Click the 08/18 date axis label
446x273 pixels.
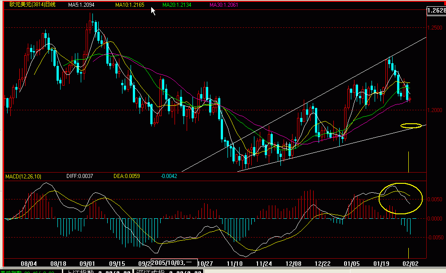[x=58, y=264]
